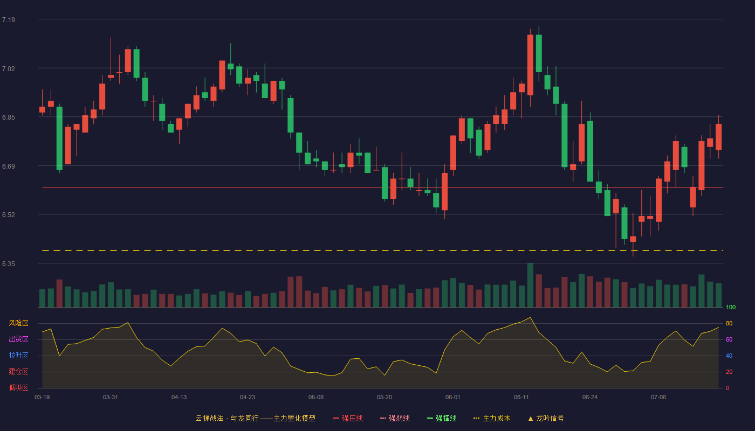Click the 05-20 date label
755x431 pixels.
click(385, 397)
